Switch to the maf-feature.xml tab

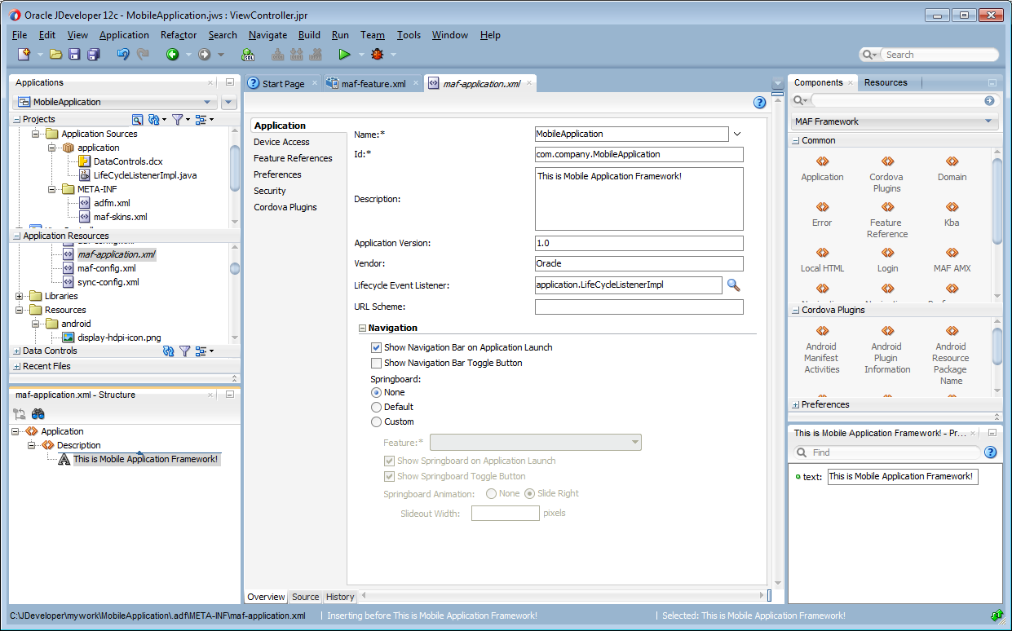tap(373, 83)
